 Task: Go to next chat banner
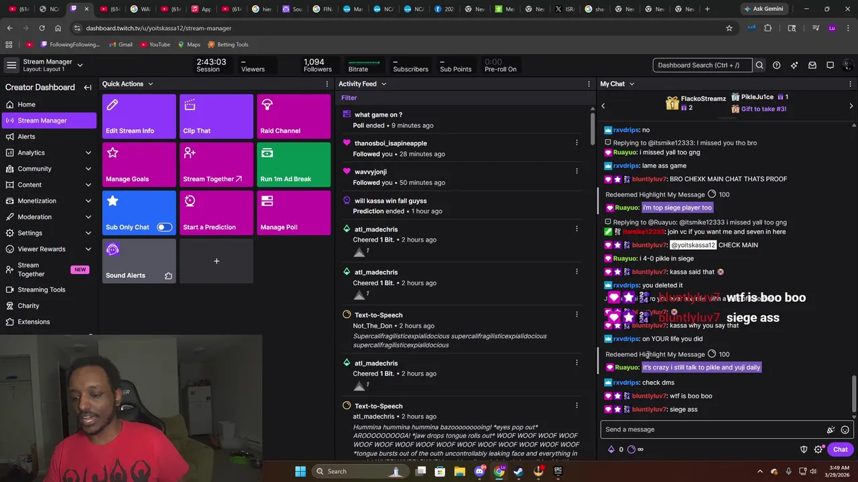[x=851, y=106]
